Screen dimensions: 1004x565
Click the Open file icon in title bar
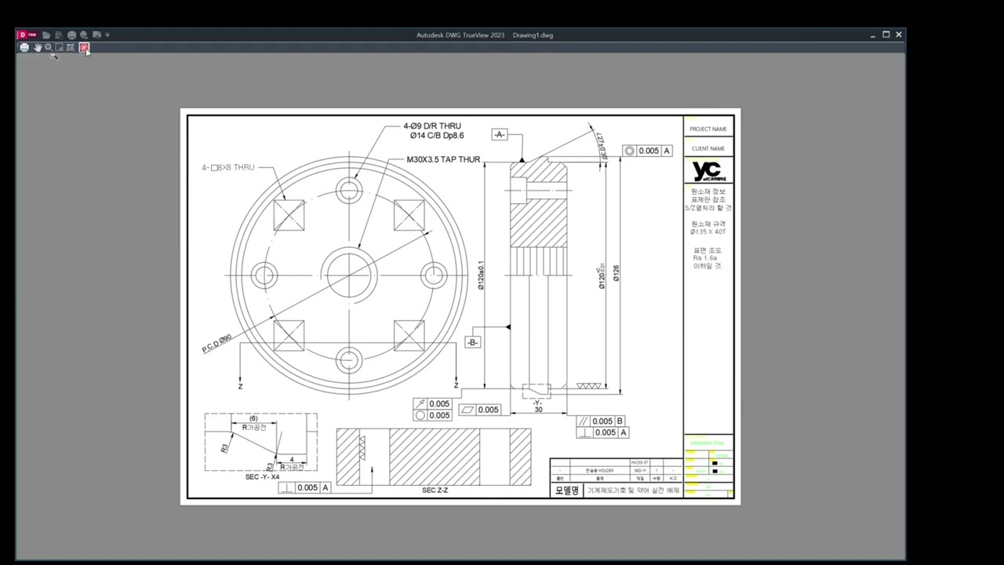click(x=46, y=35)
